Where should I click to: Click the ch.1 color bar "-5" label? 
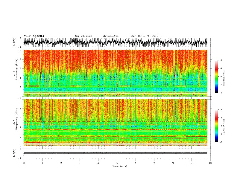pos(221,77)
